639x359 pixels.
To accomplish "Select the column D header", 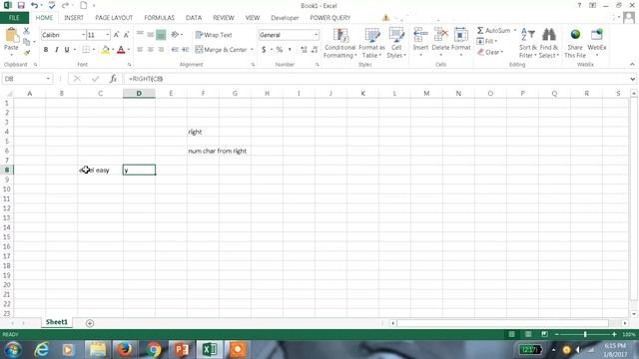I will click(139, 93).
